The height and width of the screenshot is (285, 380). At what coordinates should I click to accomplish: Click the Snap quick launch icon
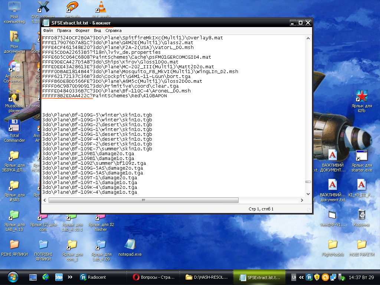(x=59, y=277)
